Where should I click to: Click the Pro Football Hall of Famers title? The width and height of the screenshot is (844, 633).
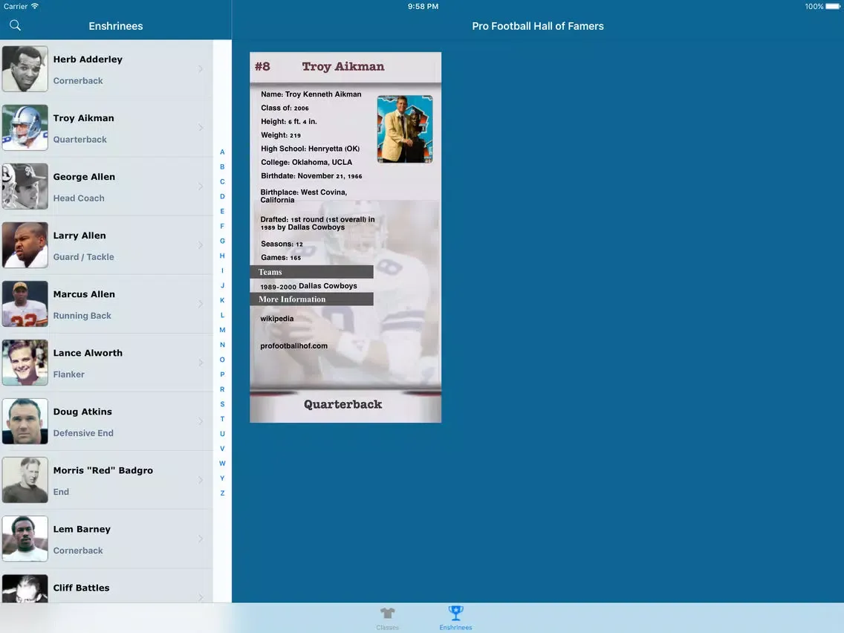click(538, 26)
